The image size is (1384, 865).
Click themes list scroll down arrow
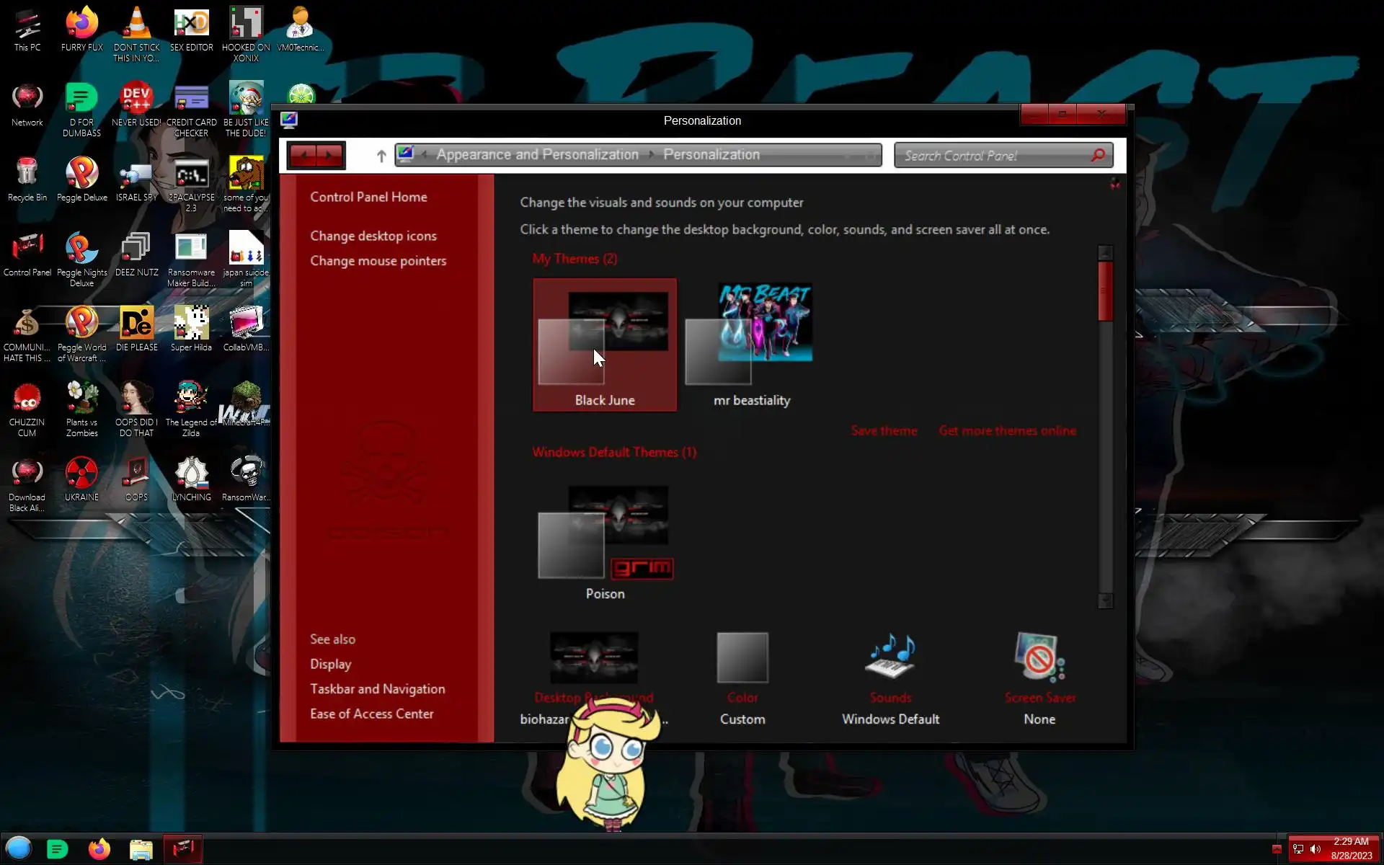pos(1105,600)
